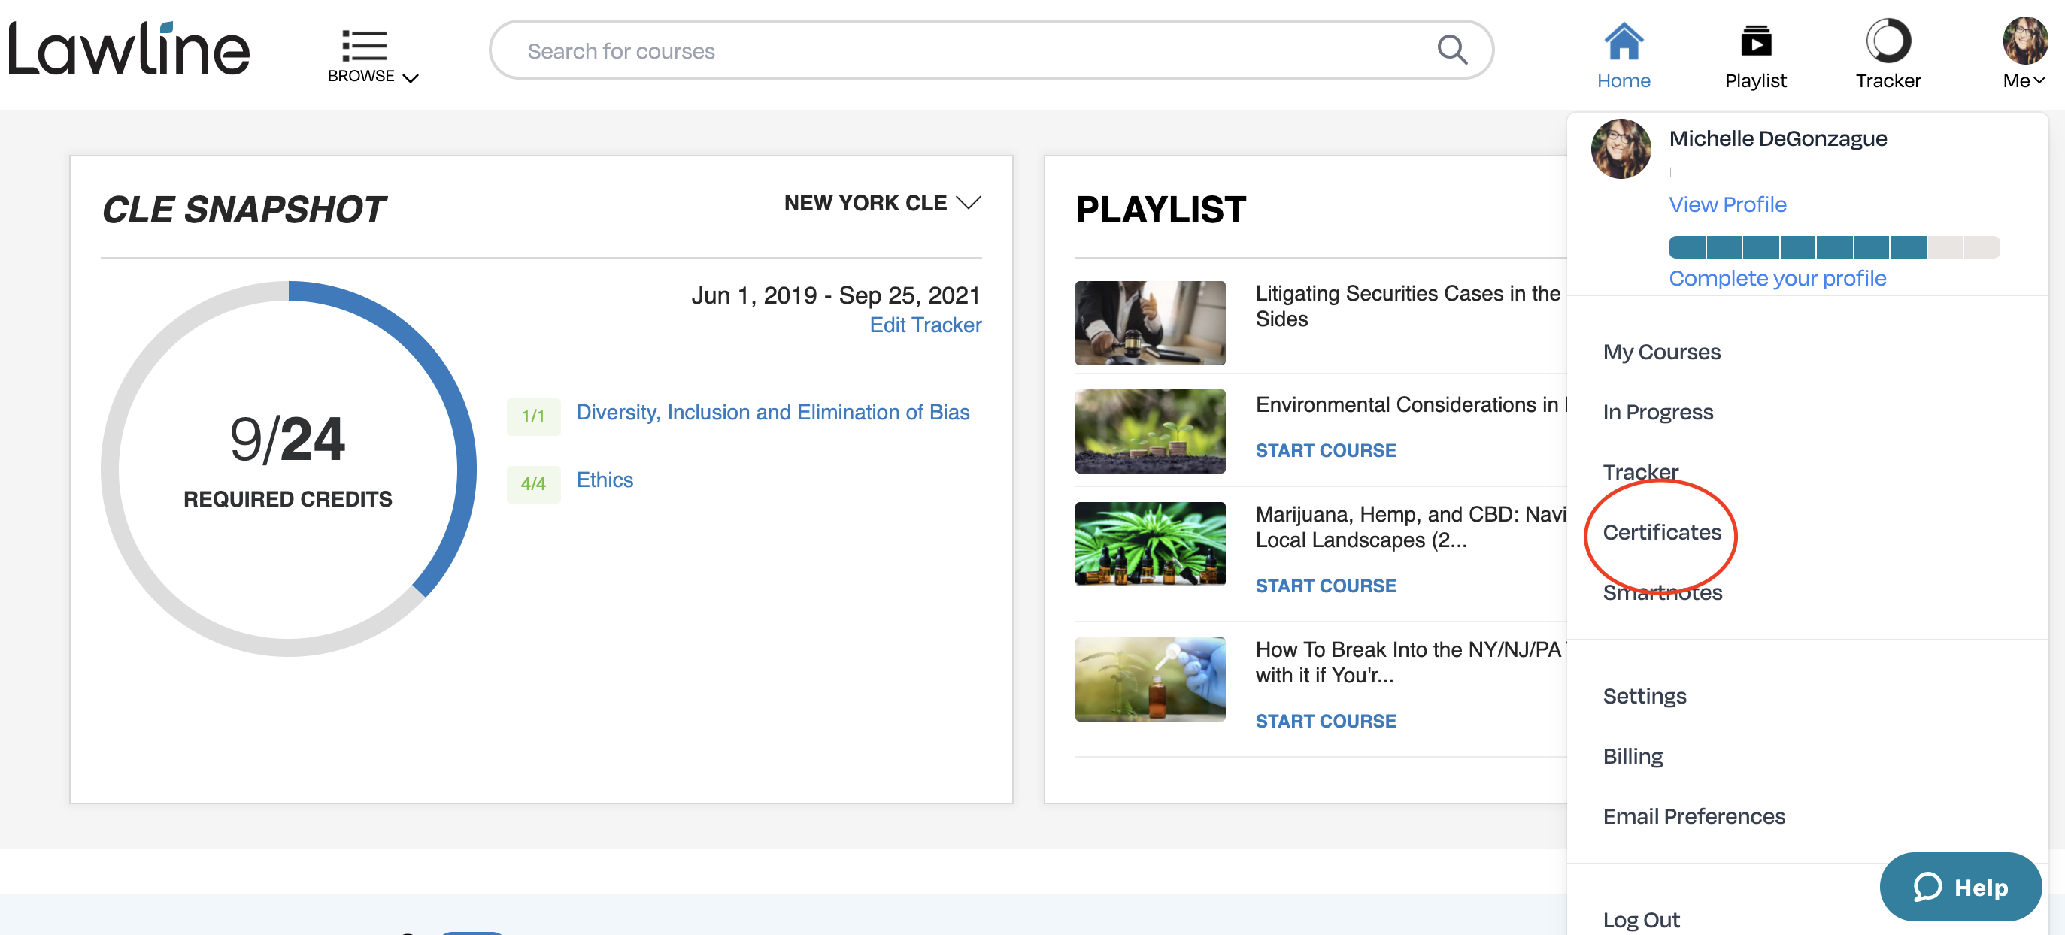Viewport: 2065px width, 935px height.
Task: Start the Environmental Considerations course
Action: (x=1325, y=451)
